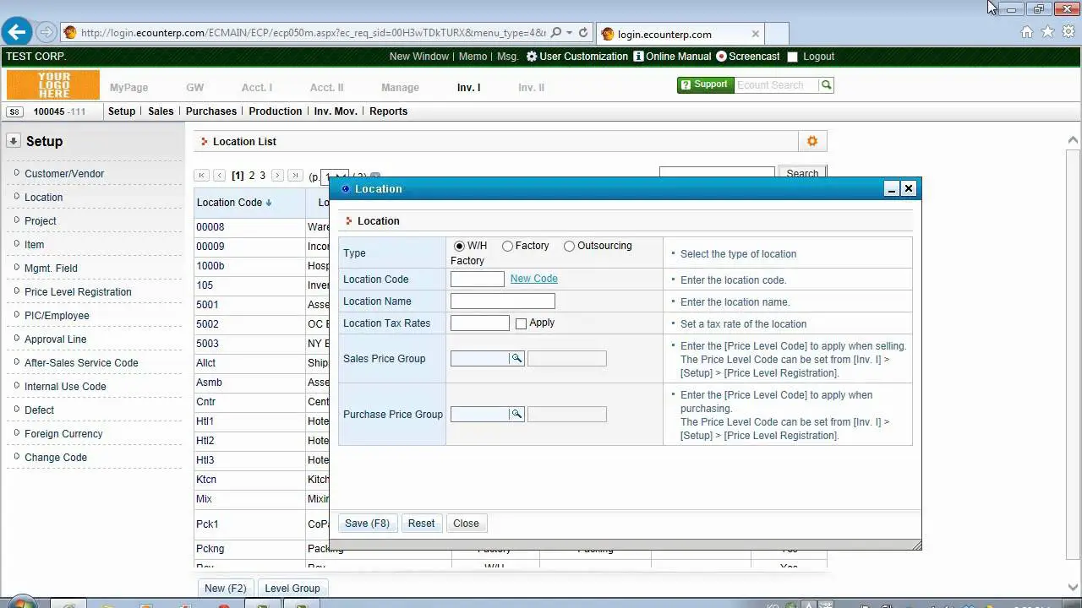Select the Factory type radio button
Image resolution: width=1082 pixels, height=608 pixels.
point(507,246)
